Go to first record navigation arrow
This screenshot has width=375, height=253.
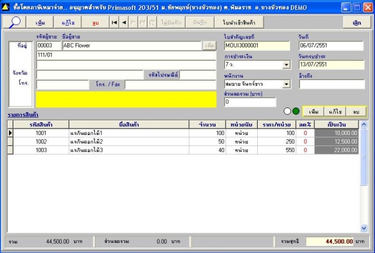[x=114, y=22]
